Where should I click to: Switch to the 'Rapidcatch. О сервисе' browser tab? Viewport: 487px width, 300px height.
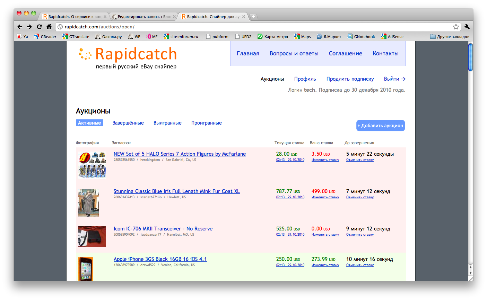point(75,16)
